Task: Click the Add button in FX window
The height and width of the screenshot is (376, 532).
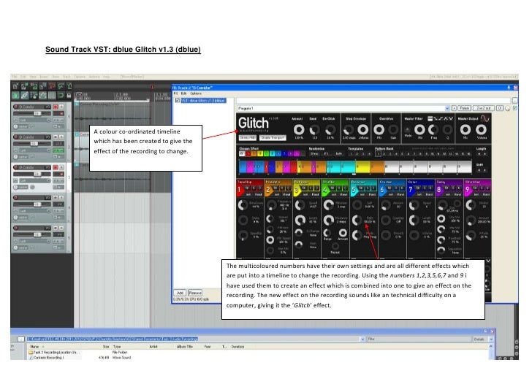Action: (x=180, y=293)
